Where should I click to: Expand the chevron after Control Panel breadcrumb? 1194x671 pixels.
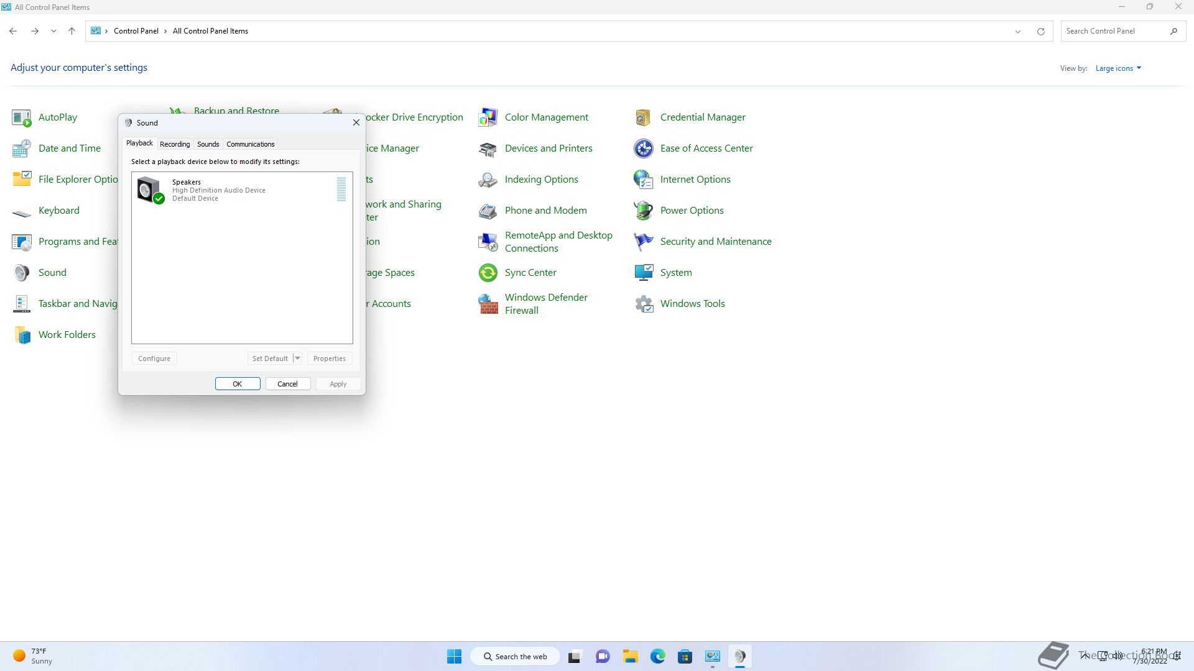point(165,31)
